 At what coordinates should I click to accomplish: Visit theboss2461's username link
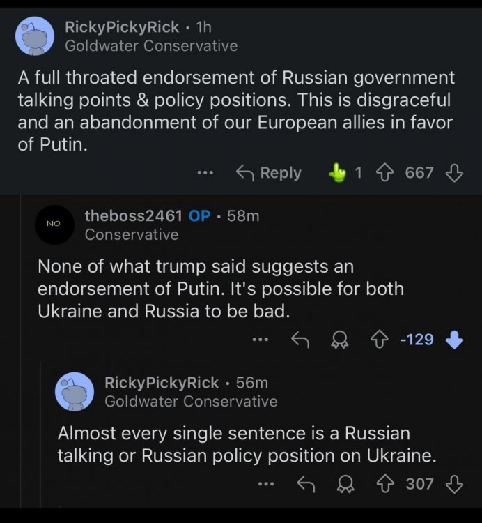pos(133,216)
